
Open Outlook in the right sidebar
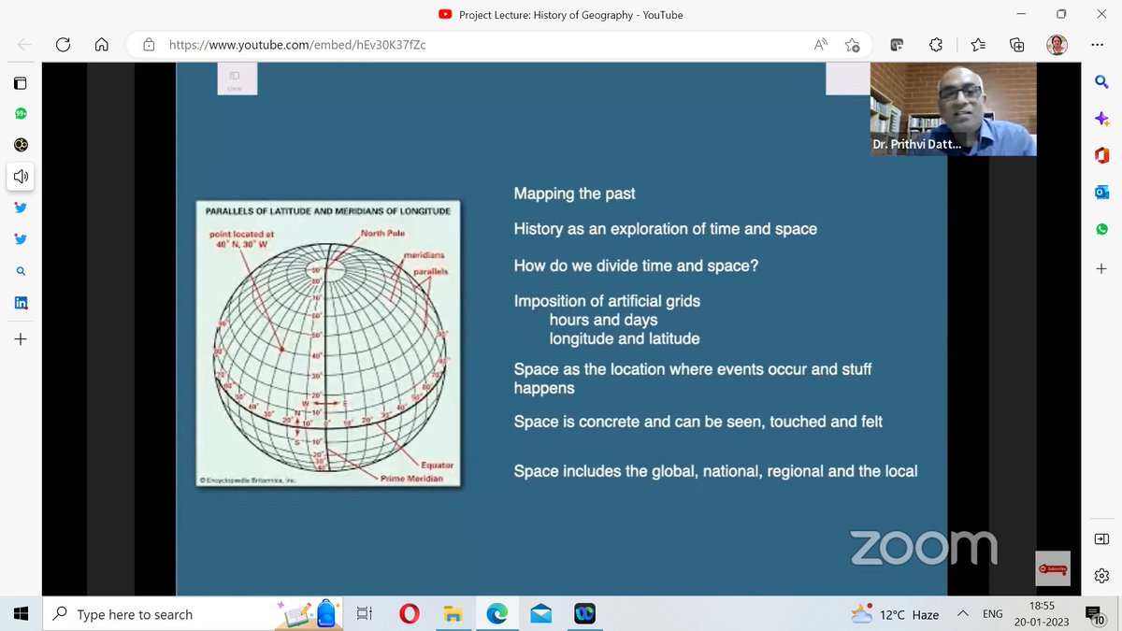click(1101, 192)
